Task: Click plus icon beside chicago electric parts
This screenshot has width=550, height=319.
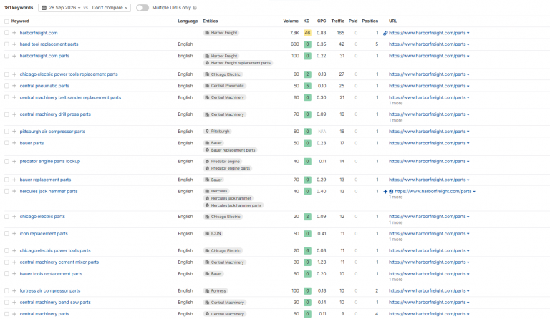Action: (x=14, y=217)
